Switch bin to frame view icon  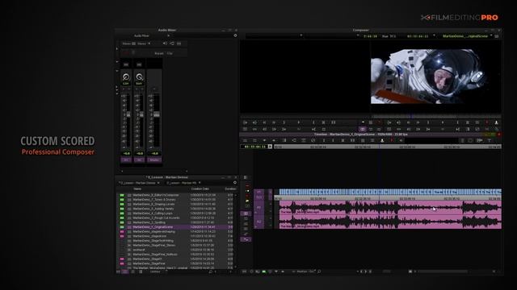pos(132,272)
